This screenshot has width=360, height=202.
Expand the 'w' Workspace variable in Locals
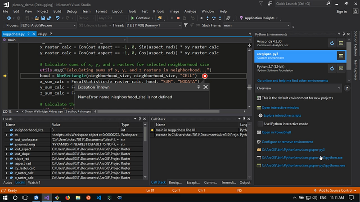pos(6,135)
